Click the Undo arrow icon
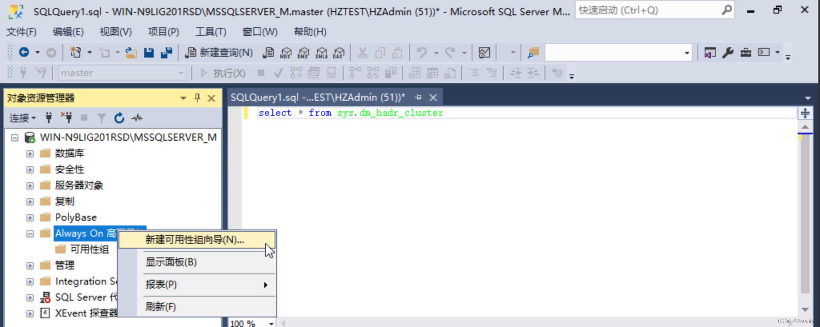This screenshot has height=327, width=820. pos(422,52)
